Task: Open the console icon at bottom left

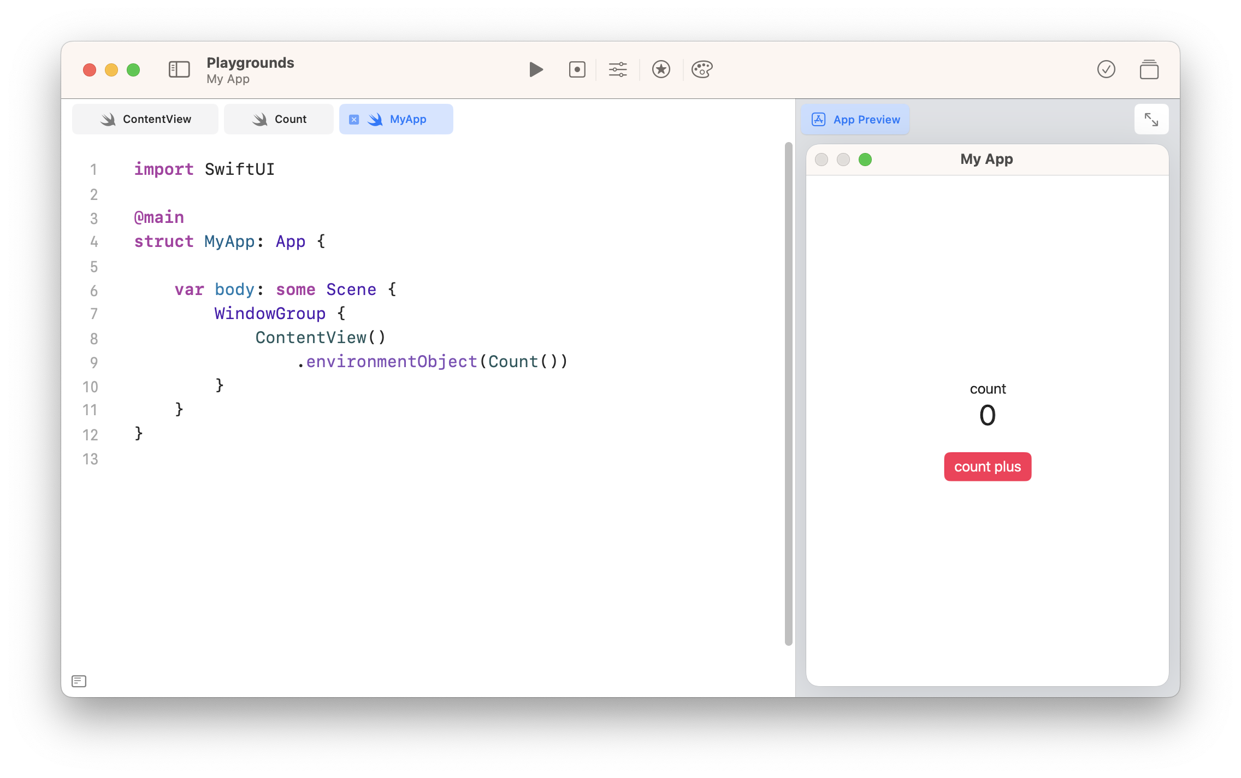Action: point(79,681)
